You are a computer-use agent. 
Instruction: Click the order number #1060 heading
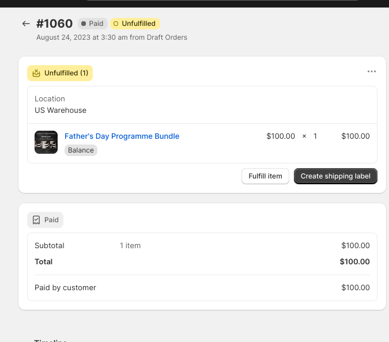click(x=54, y=24)
